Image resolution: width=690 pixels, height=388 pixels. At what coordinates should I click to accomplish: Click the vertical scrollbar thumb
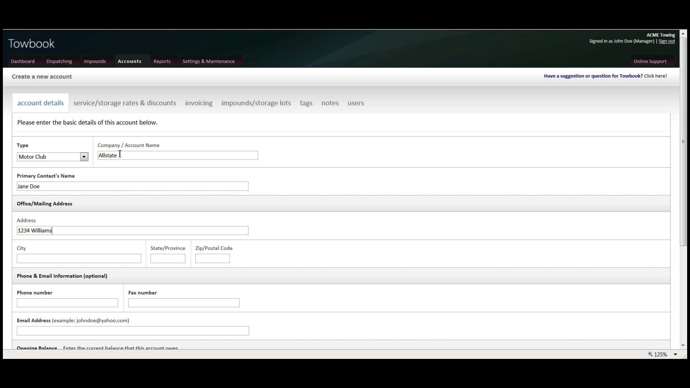point(683,142)
